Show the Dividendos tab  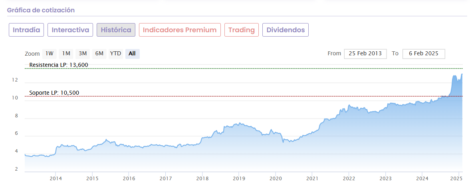[286, 30]
